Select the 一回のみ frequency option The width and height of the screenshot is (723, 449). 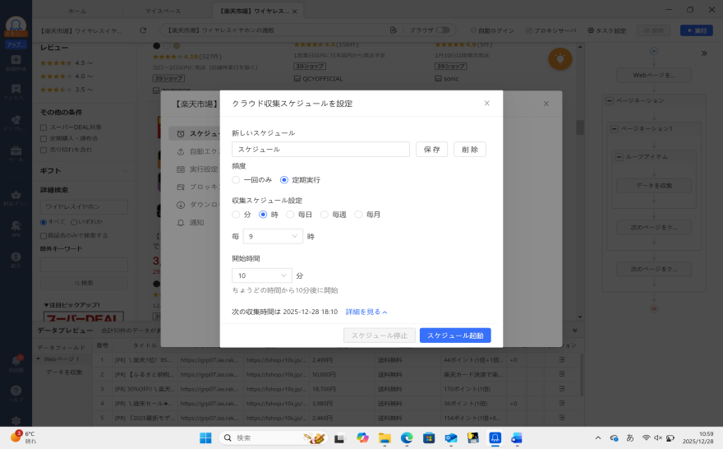click(237, 179)
